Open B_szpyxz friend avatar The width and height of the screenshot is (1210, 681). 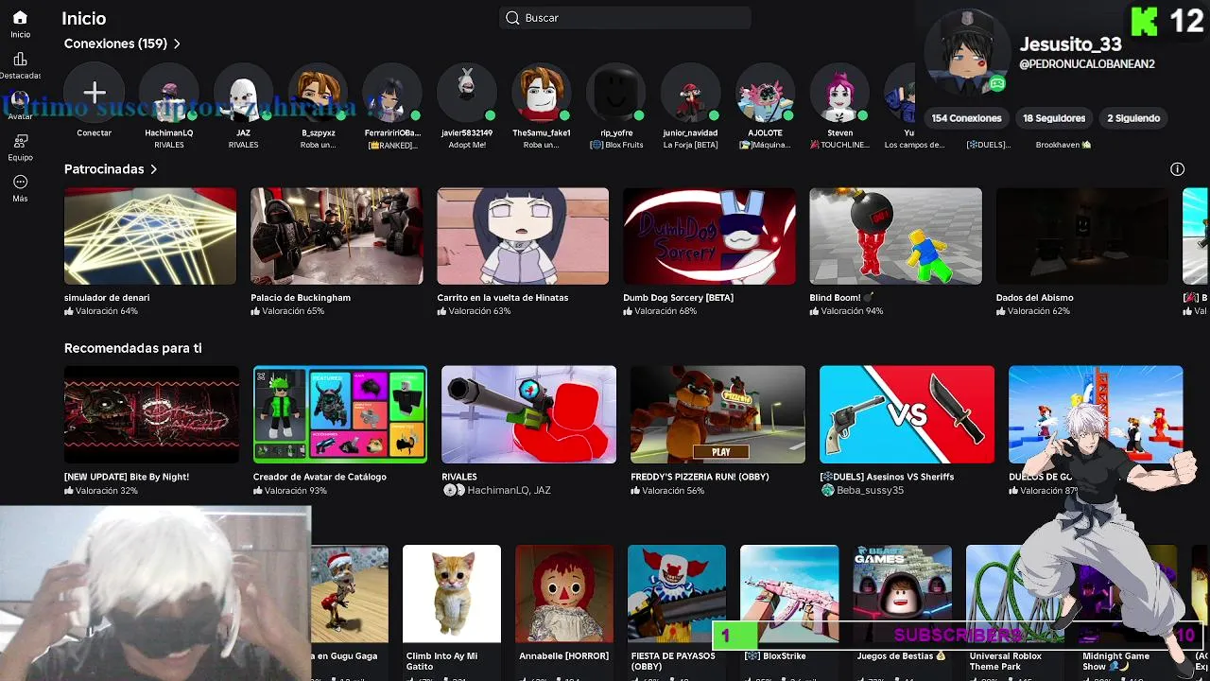click(x=319, y=93)
